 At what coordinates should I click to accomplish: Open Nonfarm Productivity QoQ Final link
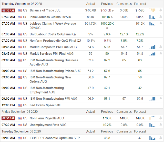pos(55,41)
